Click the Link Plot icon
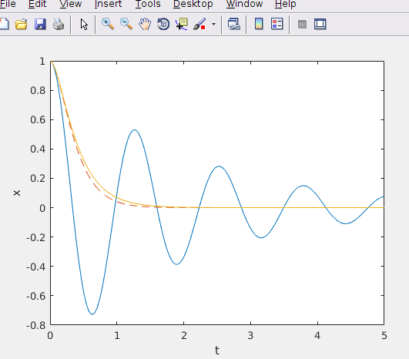409x359 pixels. point(233,24)
